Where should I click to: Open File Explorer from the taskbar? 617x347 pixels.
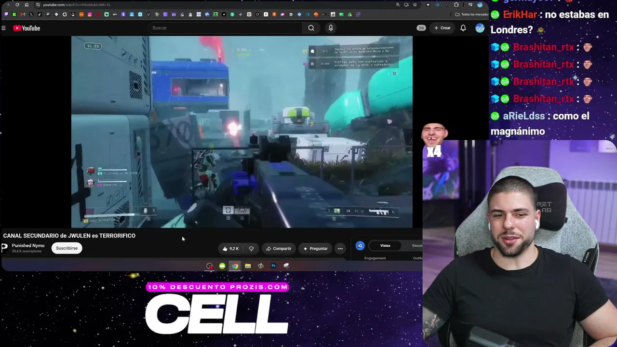click(x=248, y=266)
